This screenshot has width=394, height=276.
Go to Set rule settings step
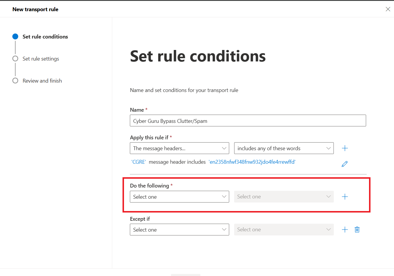click(41, 58)
